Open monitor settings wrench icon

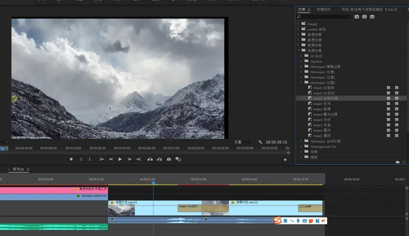pos(260,142)
